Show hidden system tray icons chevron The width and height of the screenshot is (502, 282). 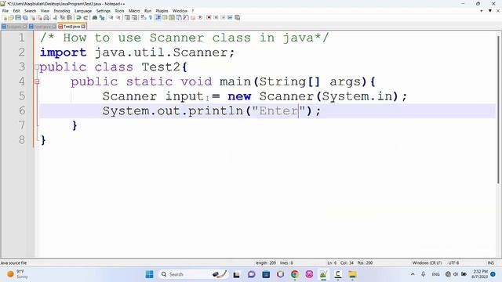[413, 274]
